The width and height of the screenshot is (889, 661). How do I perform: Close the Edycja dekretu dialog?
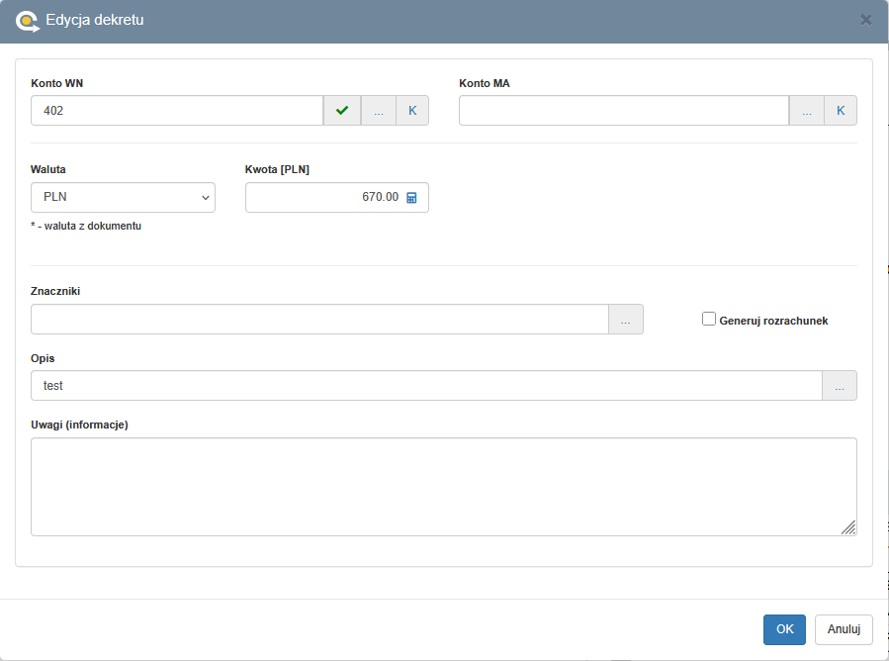pyautogui.click(x=866, y=20)
